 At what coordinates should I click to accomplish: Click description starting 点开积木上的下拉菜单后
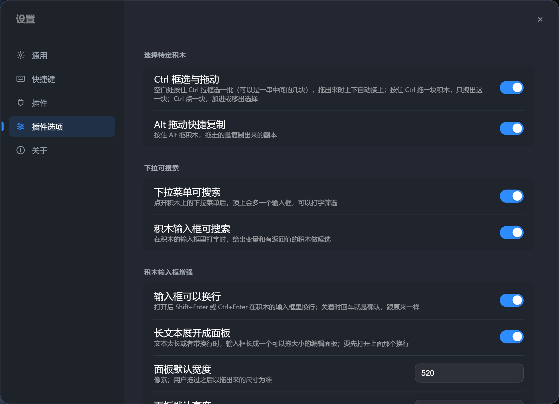click(246, 203)
